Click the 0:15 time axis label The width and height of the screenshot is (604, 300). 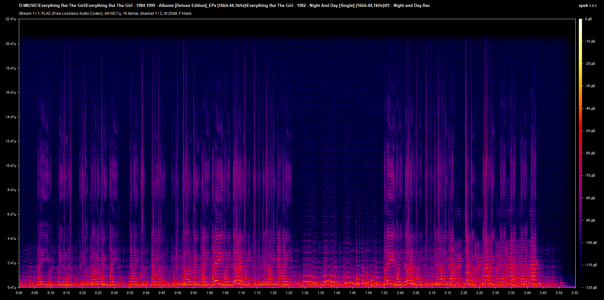coord(67,293)
